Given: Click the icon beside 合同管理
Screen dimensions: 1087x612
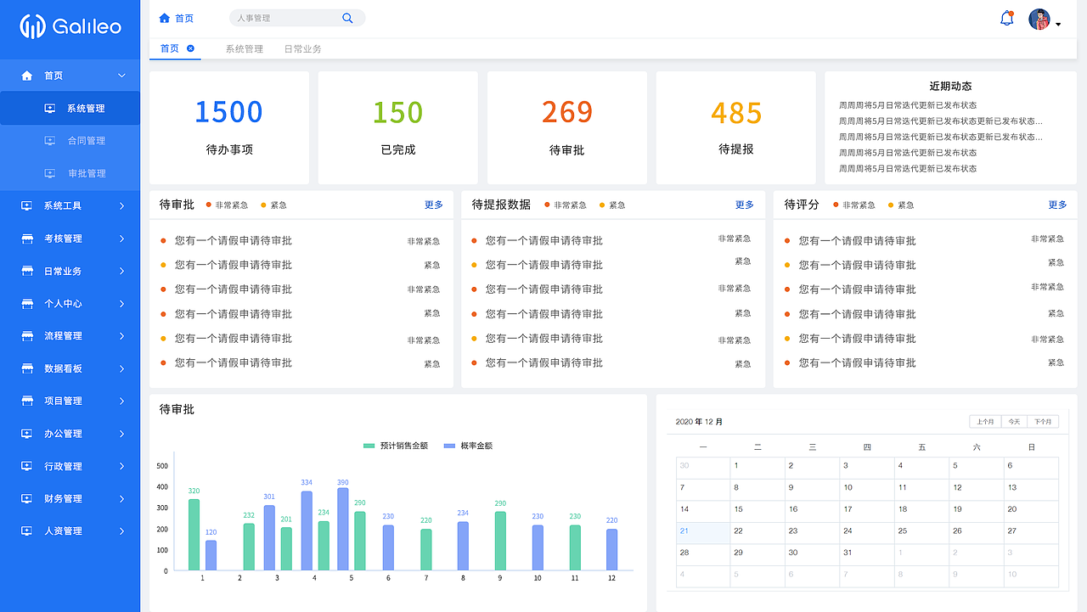Looking at the screenshot, I should tap(50, 141).
